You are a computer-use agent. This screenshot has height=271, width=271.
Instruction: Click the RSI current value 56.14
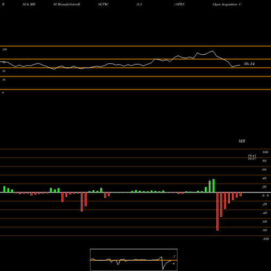click(249, 64)
